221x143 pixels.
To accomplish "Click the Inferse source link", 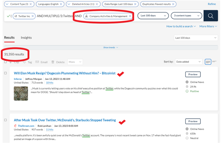I will (18, 79).
